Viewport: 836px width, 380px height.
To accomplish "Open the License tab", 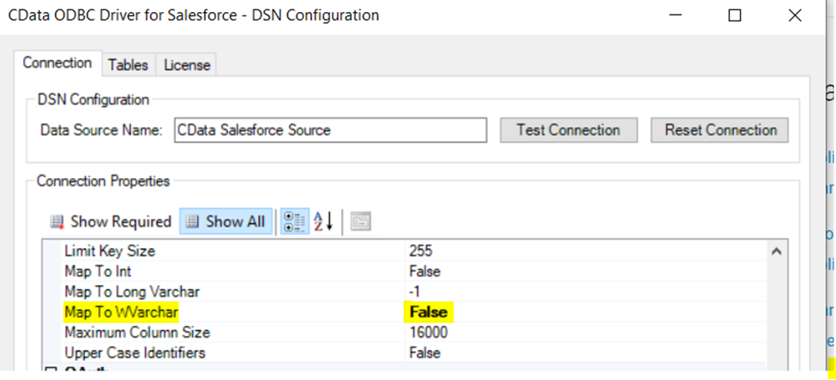I will click(x=186, y=64).
